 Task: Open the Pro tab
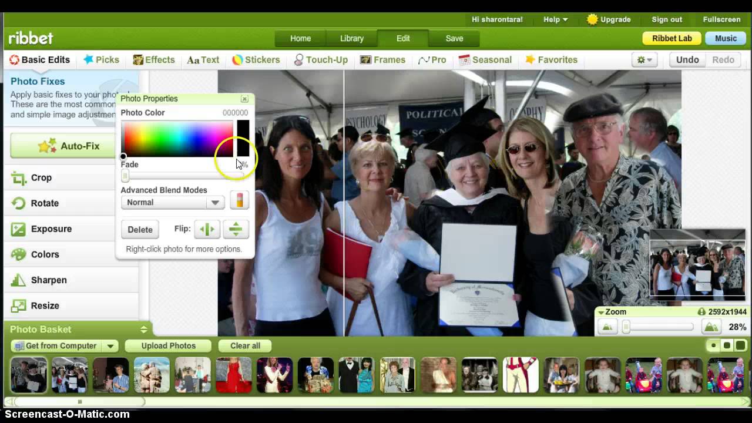432,60
